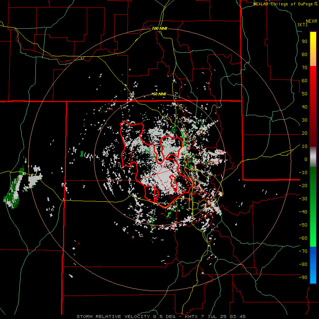Click the -30 value on velocity scale

coord(303,199)
